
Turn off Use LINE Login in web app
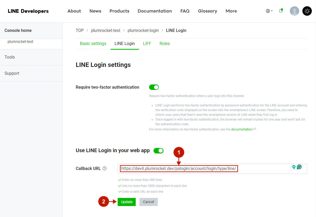[159, 151]
